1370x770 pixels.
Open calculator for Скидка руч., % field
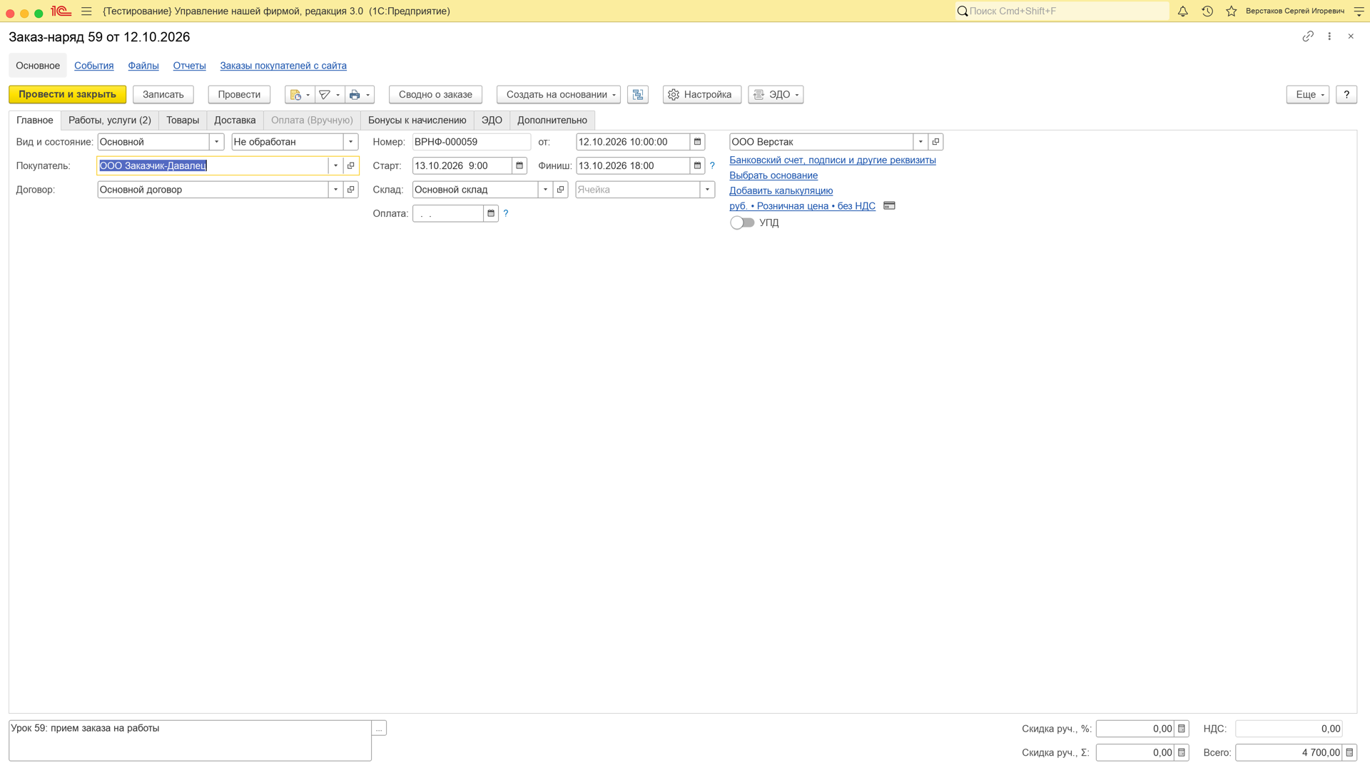pos(1182,729)
